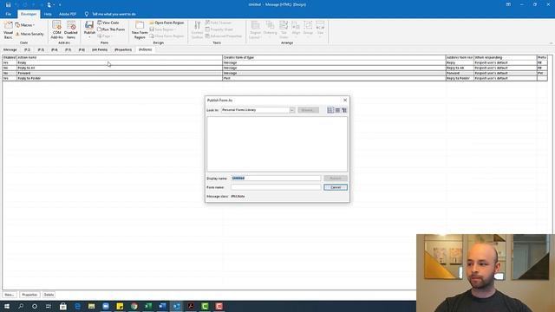
Task: Click the Browse button in the publish dialog
Action: [x=309, y=110]
